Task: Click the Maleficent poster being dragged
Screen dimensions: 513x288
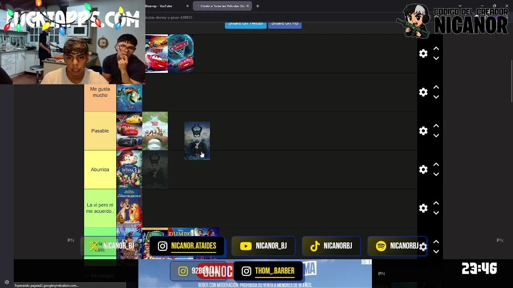Action: tap(197, 141)
